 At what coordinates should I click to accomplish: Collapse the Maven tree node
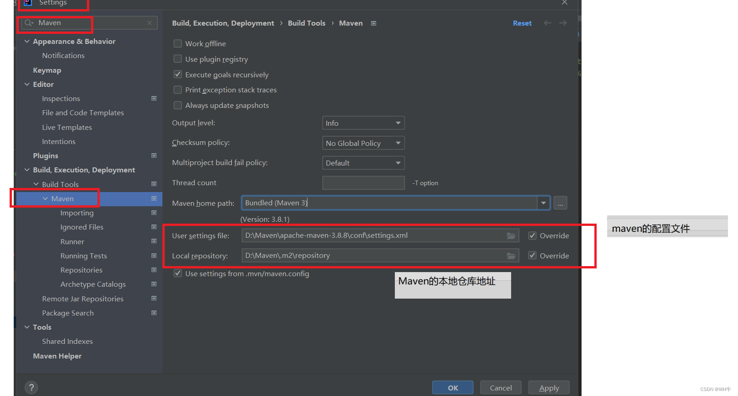(45, 198)
